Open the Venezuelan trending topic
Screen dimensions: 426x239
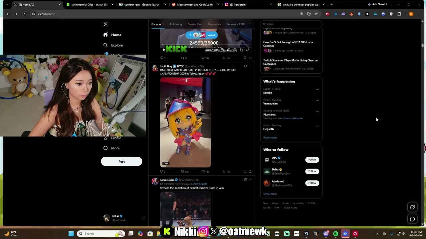[x=270, y=104]
